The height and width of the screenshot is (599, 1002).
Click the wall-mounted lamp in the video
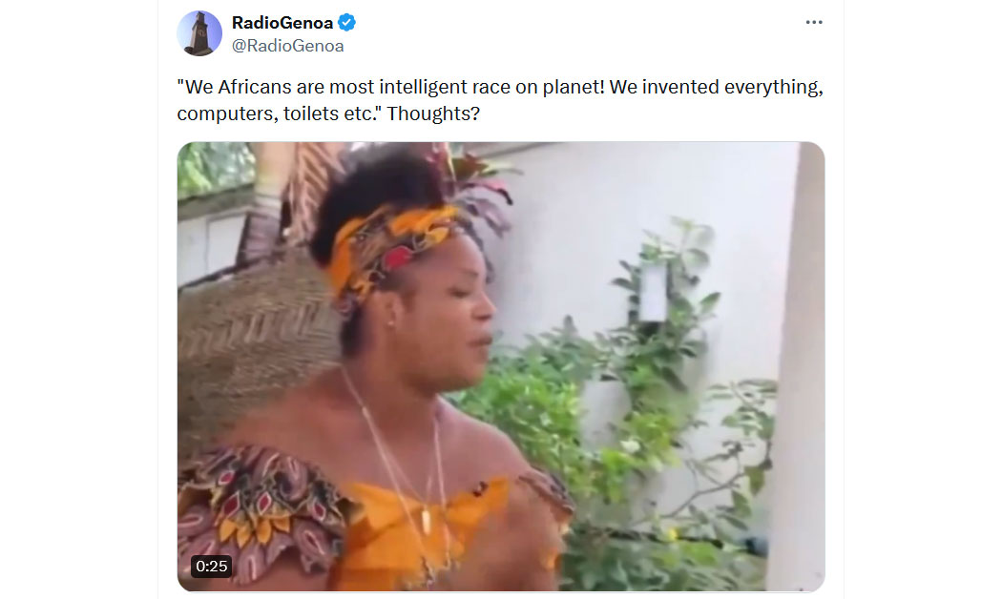653,293
